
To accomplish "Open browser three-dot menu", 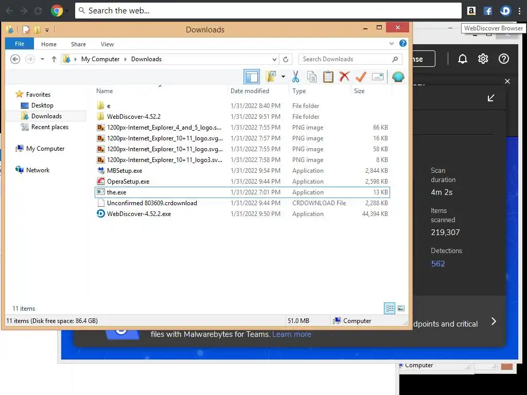I will [520, 11].
